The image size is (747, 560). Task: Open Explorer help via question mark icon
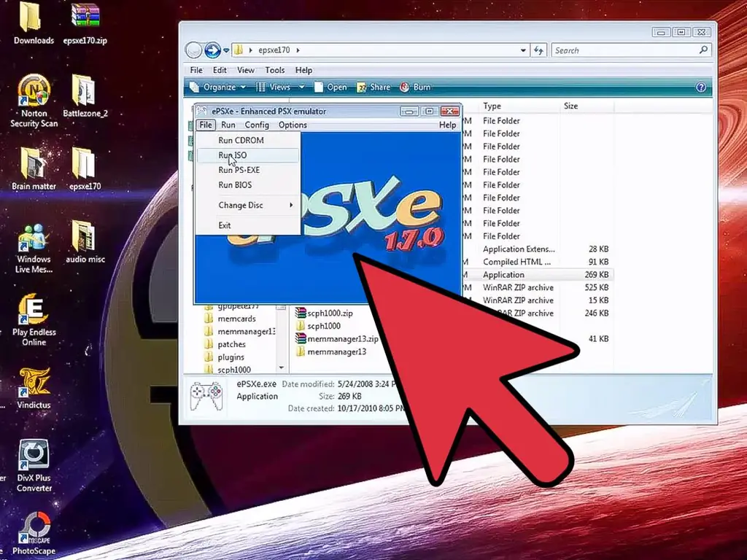tap(701, 87)
